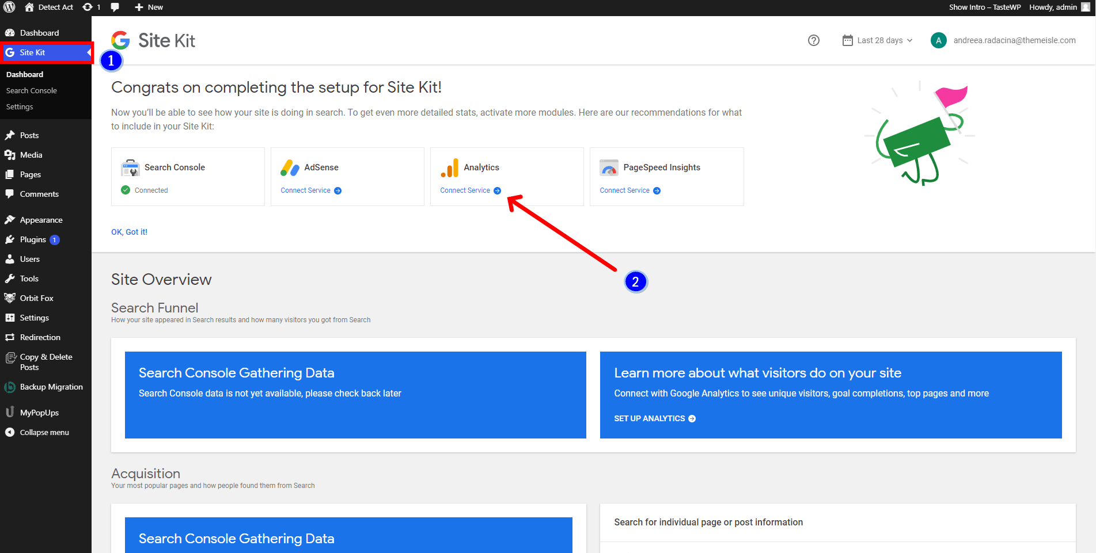Open the Last 28 days date dropdown
The width and height of the screenshot is (1096, 553).
click(x=878, y=40)
